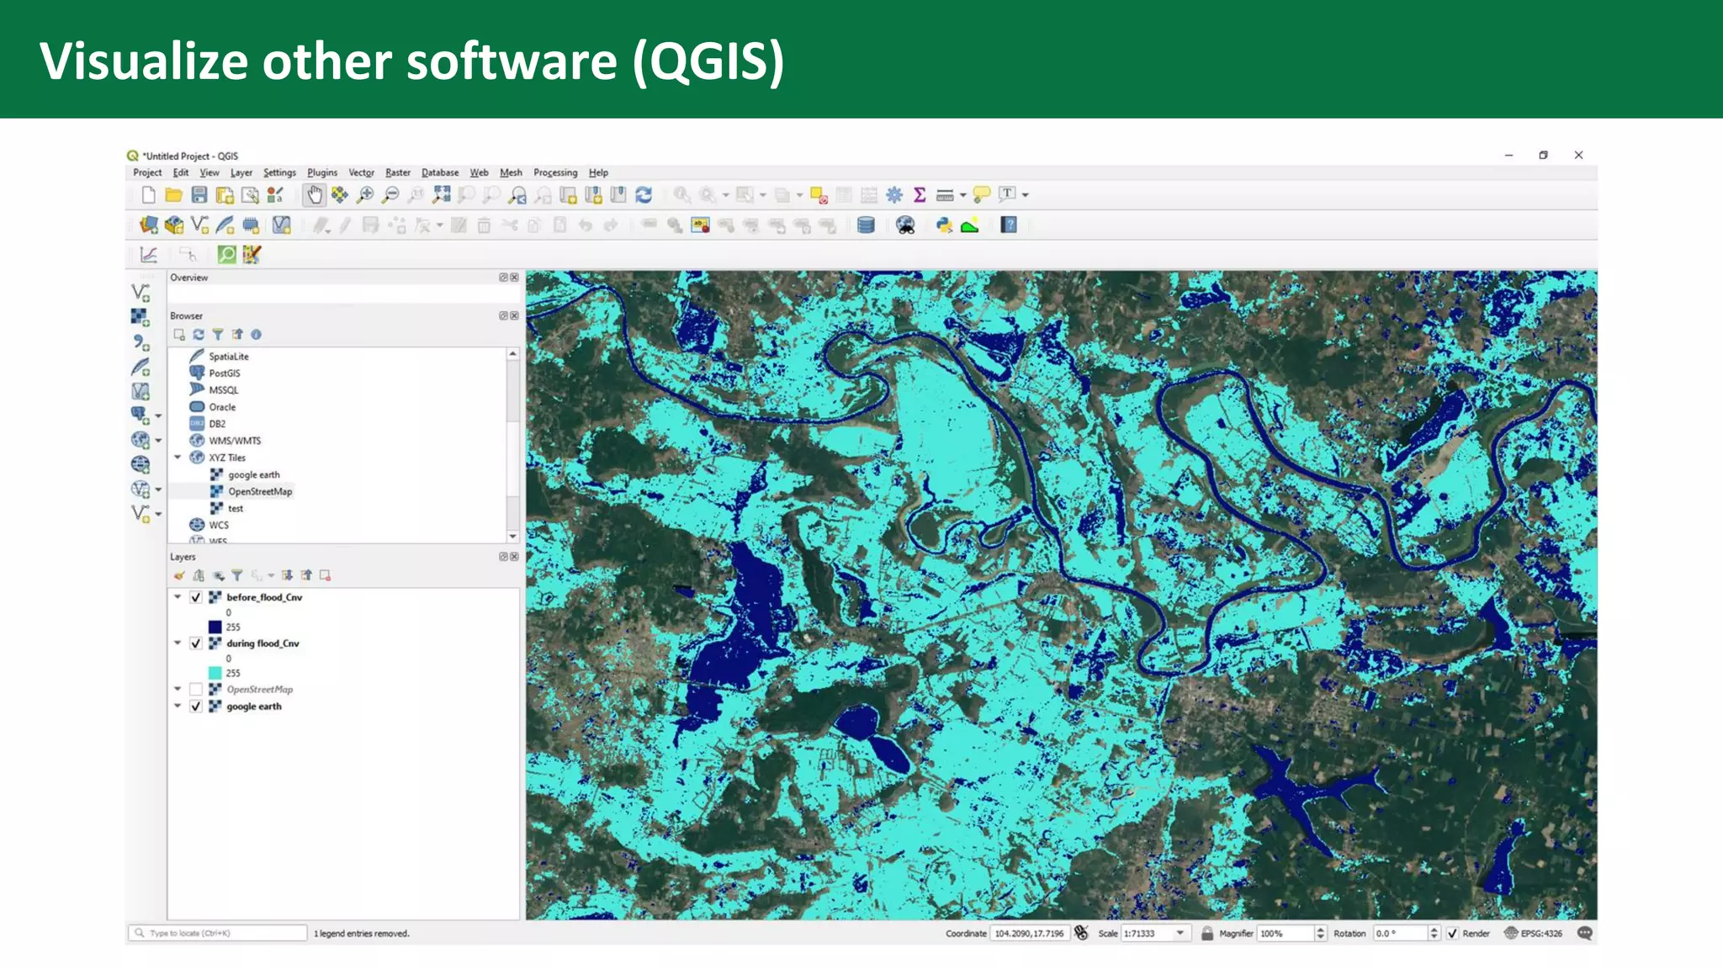Enable the OpenStreetMap layer checkbox
Image resolution: width=1723 pixels, height=969 pixels.
[x=196, y=690]
